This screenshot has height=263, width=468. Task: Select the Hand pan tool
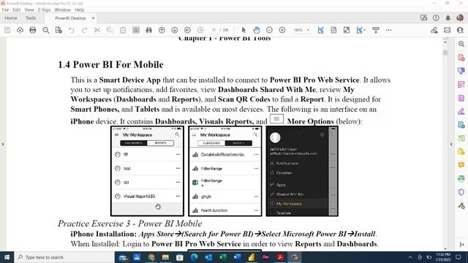[257, 30]
